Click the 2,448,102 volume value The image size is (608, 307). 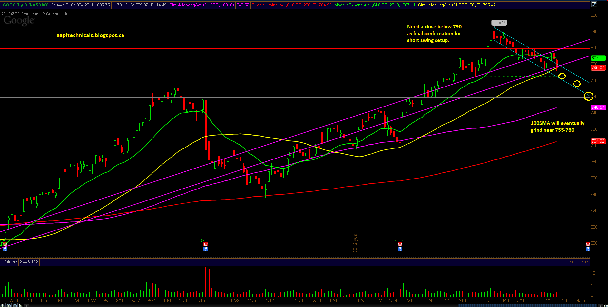29,262
